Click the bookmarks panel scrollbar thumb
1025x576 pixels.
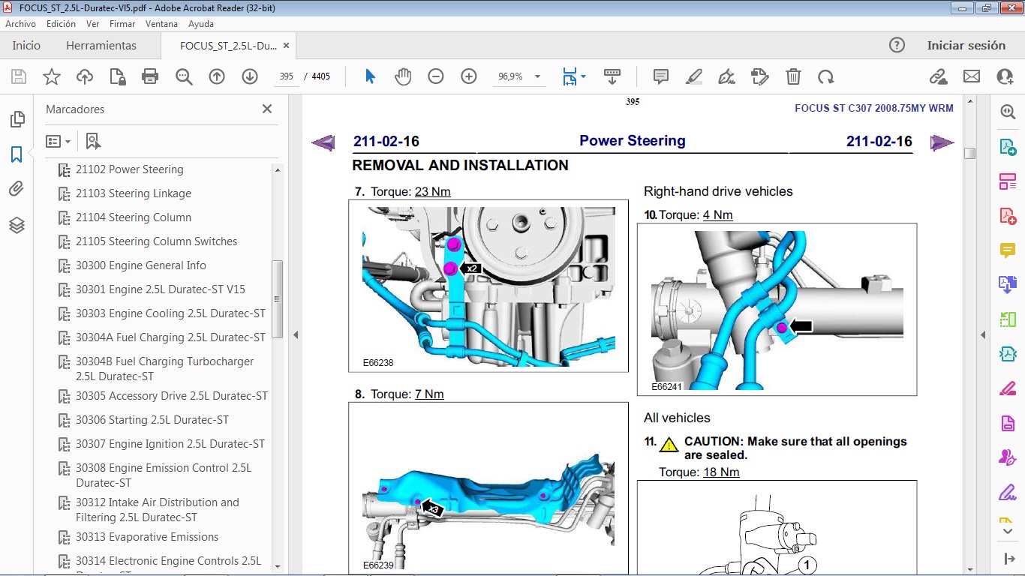277,298
